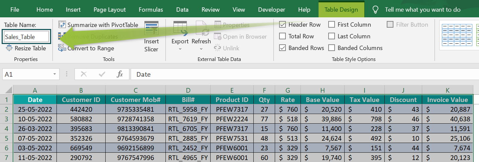Enable the First Column checkbox

pyautogui.click(x=332, y=25)
